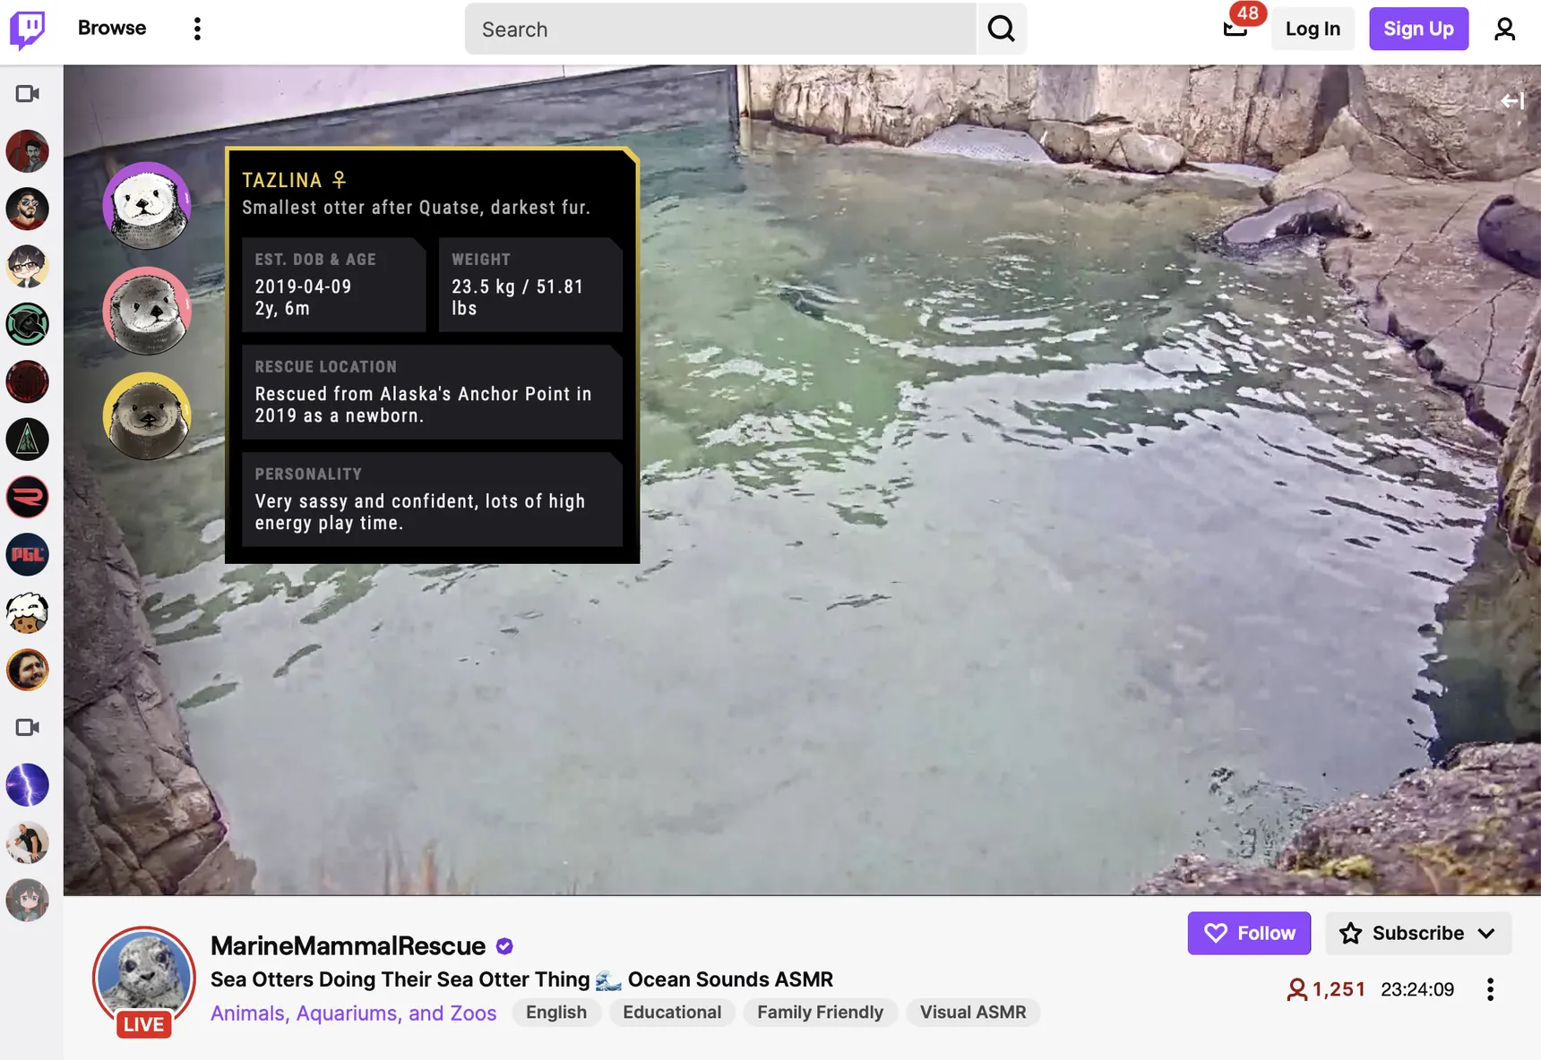Open the inbox with 48 notifications
The image size is (1541, 1060).
pyautogui.click(x=1235, y=29)
